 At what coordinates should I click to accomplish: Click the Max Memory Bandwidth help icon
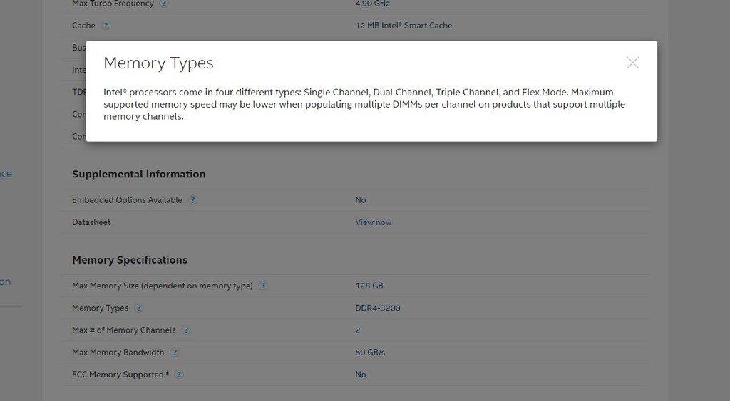click(x=175, y=353)
